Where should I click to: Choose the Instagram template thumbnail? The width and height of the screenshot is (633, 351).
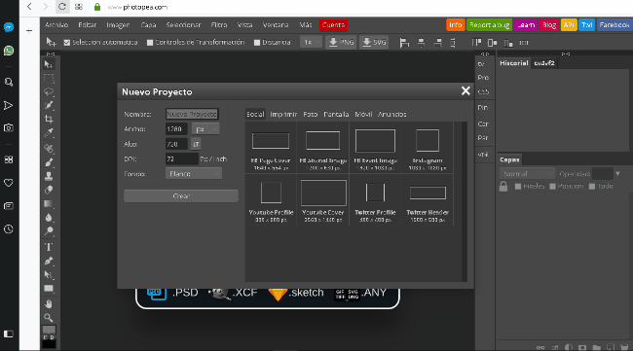(x=428, y=148)
